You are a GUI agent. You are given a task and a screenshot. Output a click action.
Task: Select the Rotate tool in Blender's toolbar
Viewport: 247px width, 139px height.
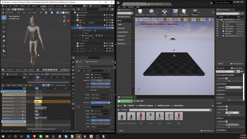(x=4, y=32)
